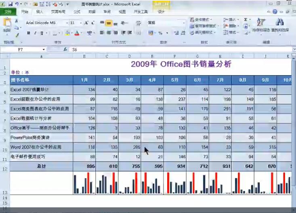This screenshot has width=296, height=213.
Task: Click the Save icon in quick access toolbar
Action: pos(10,4)
